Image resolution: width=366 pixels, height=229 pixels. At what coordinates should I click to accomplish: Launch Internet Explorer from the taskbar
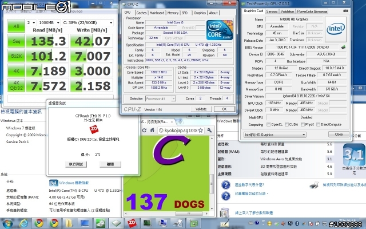pos(23,223)
